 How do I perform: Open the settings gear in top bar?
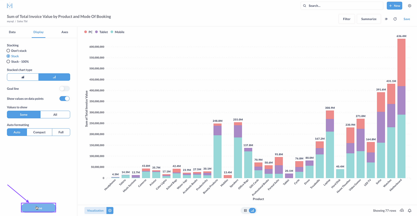point(409,6)
